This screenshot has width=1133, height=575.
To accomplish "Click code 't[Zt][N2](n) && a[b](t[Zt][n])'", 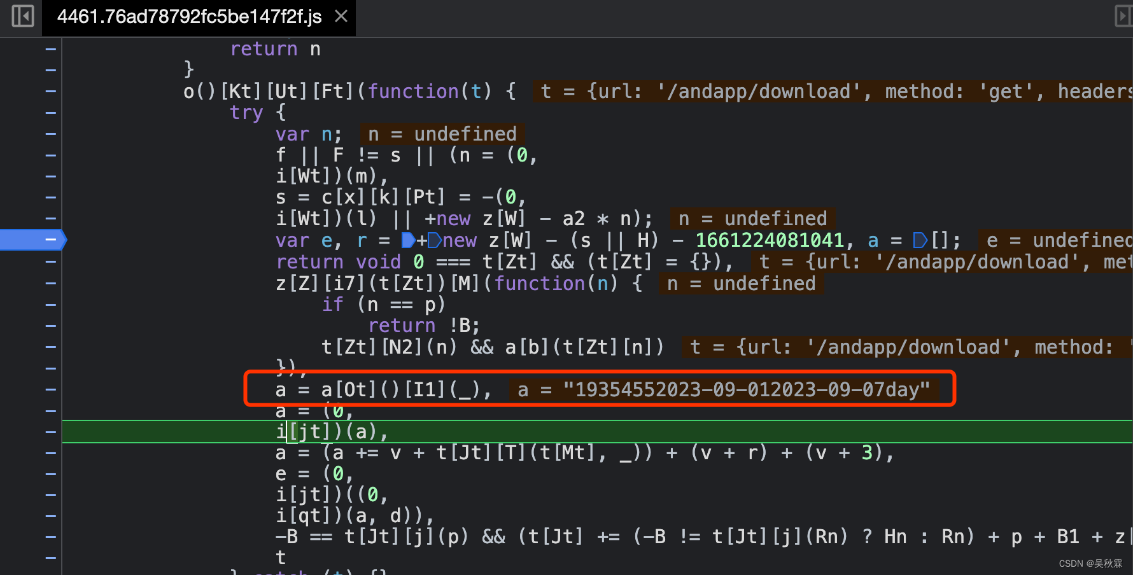I will [x=493, y=347].
